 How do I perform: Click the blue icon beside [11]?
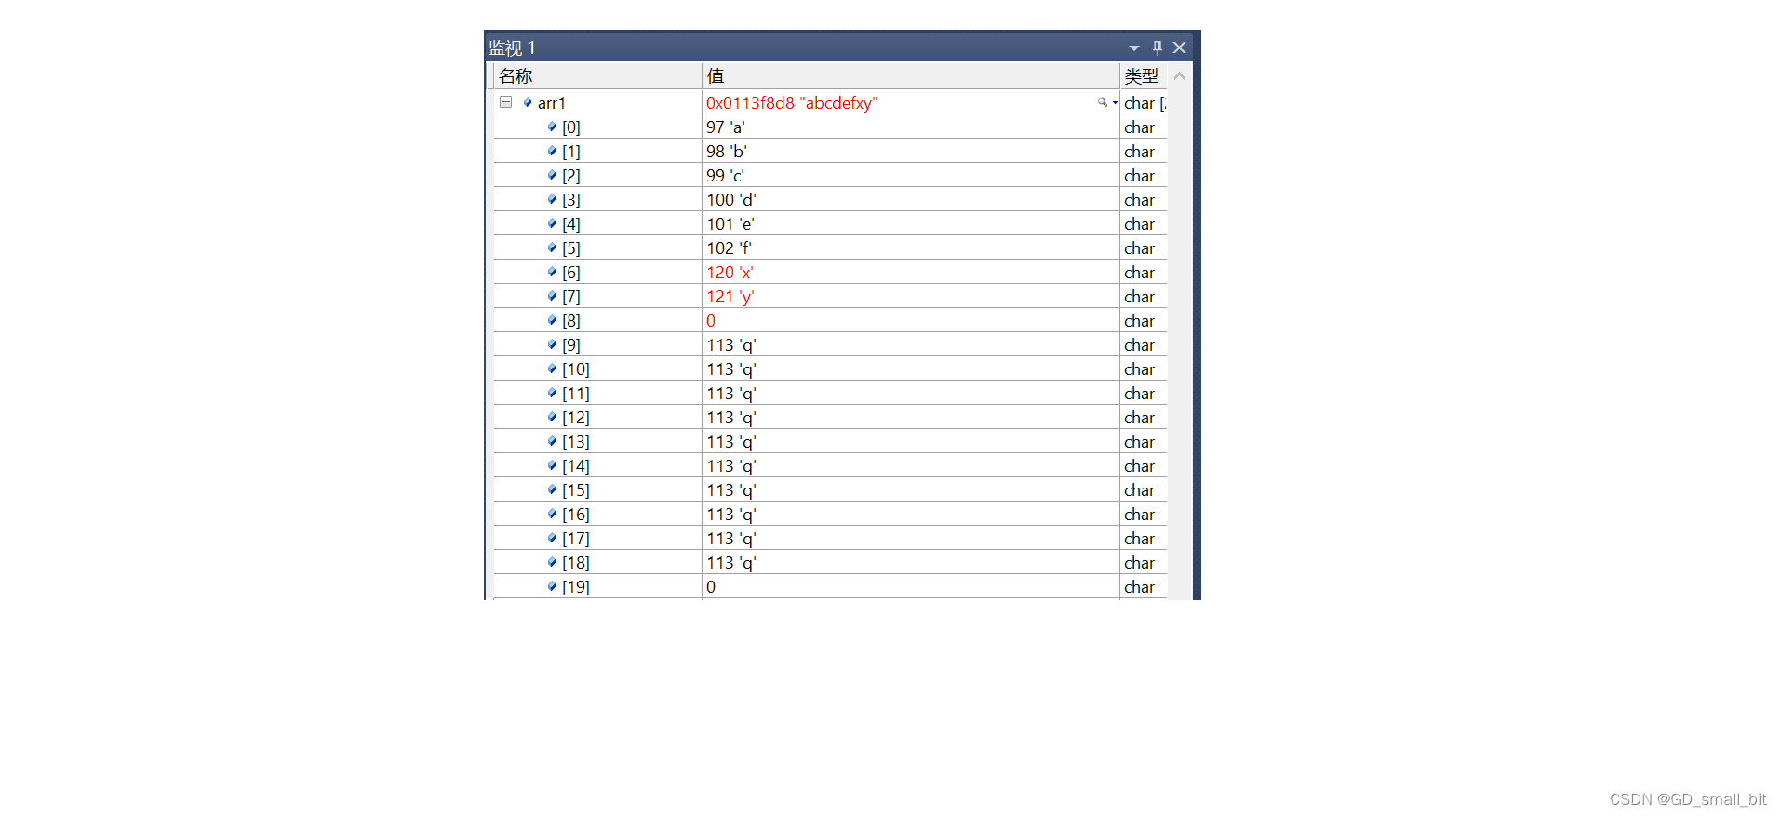(552, 393)
